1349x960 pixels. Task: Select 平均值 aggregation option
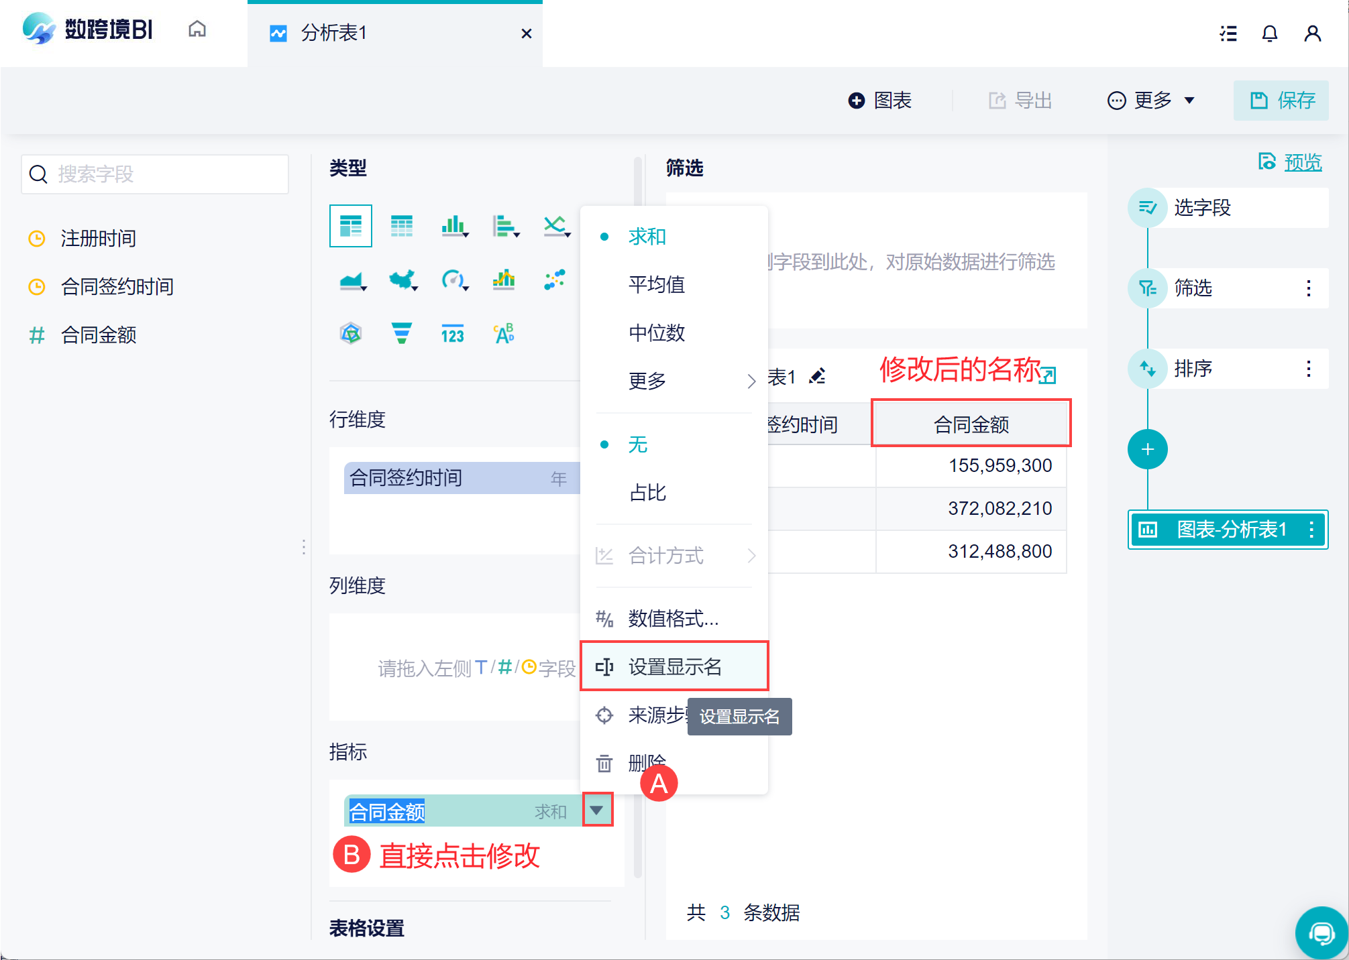tap(656, 284)
